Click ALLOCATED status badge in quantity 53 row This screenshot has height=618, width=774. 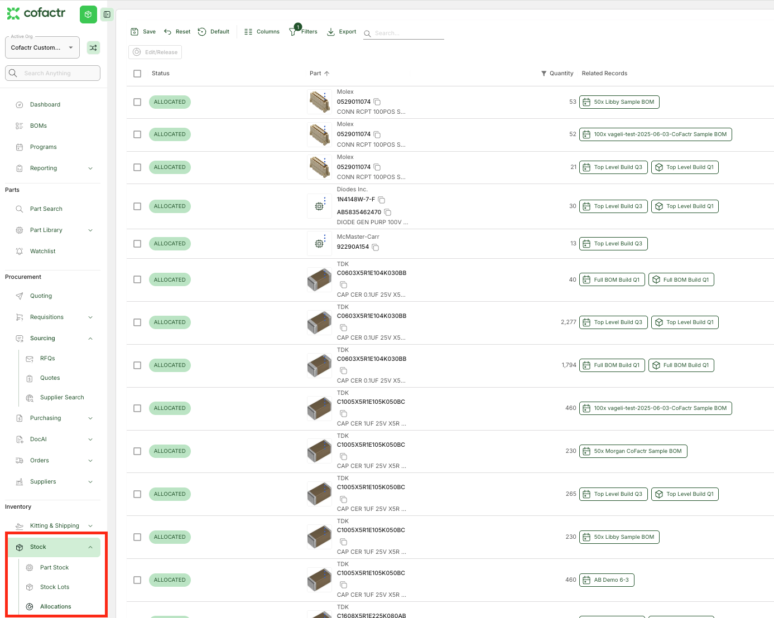pos(170,102)
